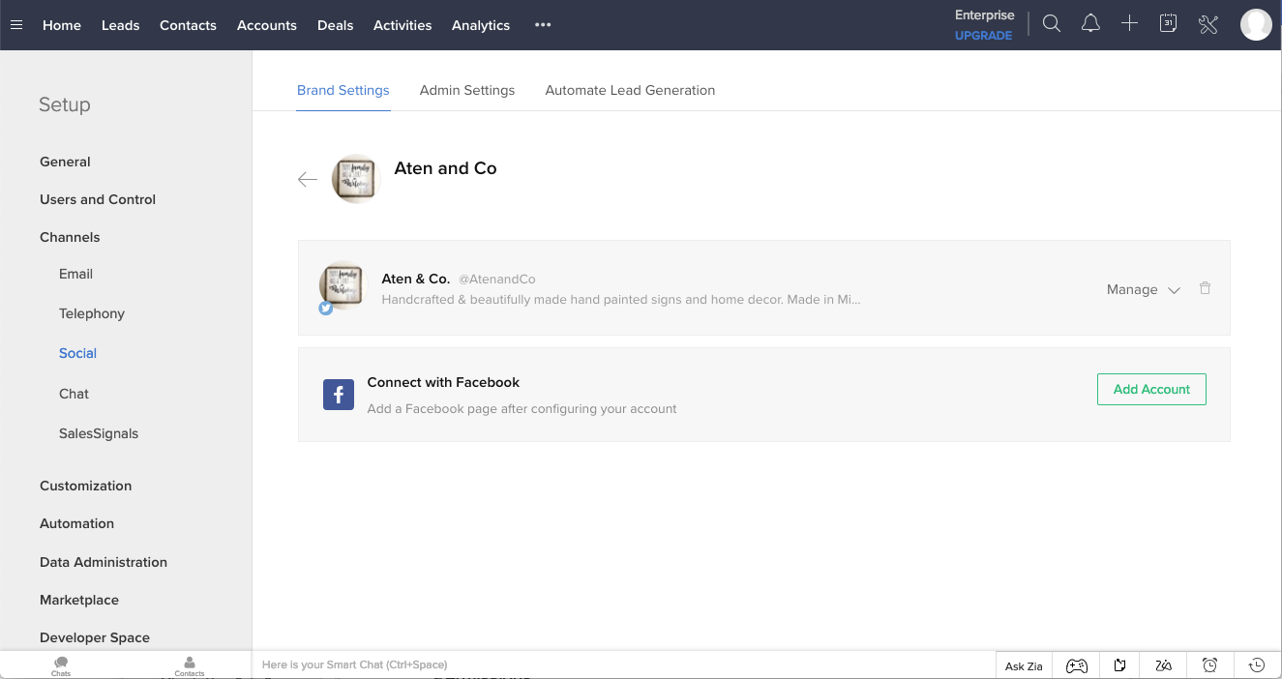Screen dimensions: 1282x679
Task: Delete the Aten & Co. account using the trash icon
Action: [x=1205, y=287]
